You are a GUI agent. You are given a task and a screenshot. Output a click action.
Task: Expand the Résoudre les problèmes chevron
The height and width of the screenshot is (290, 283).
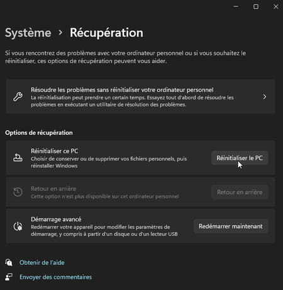point(264,96)
